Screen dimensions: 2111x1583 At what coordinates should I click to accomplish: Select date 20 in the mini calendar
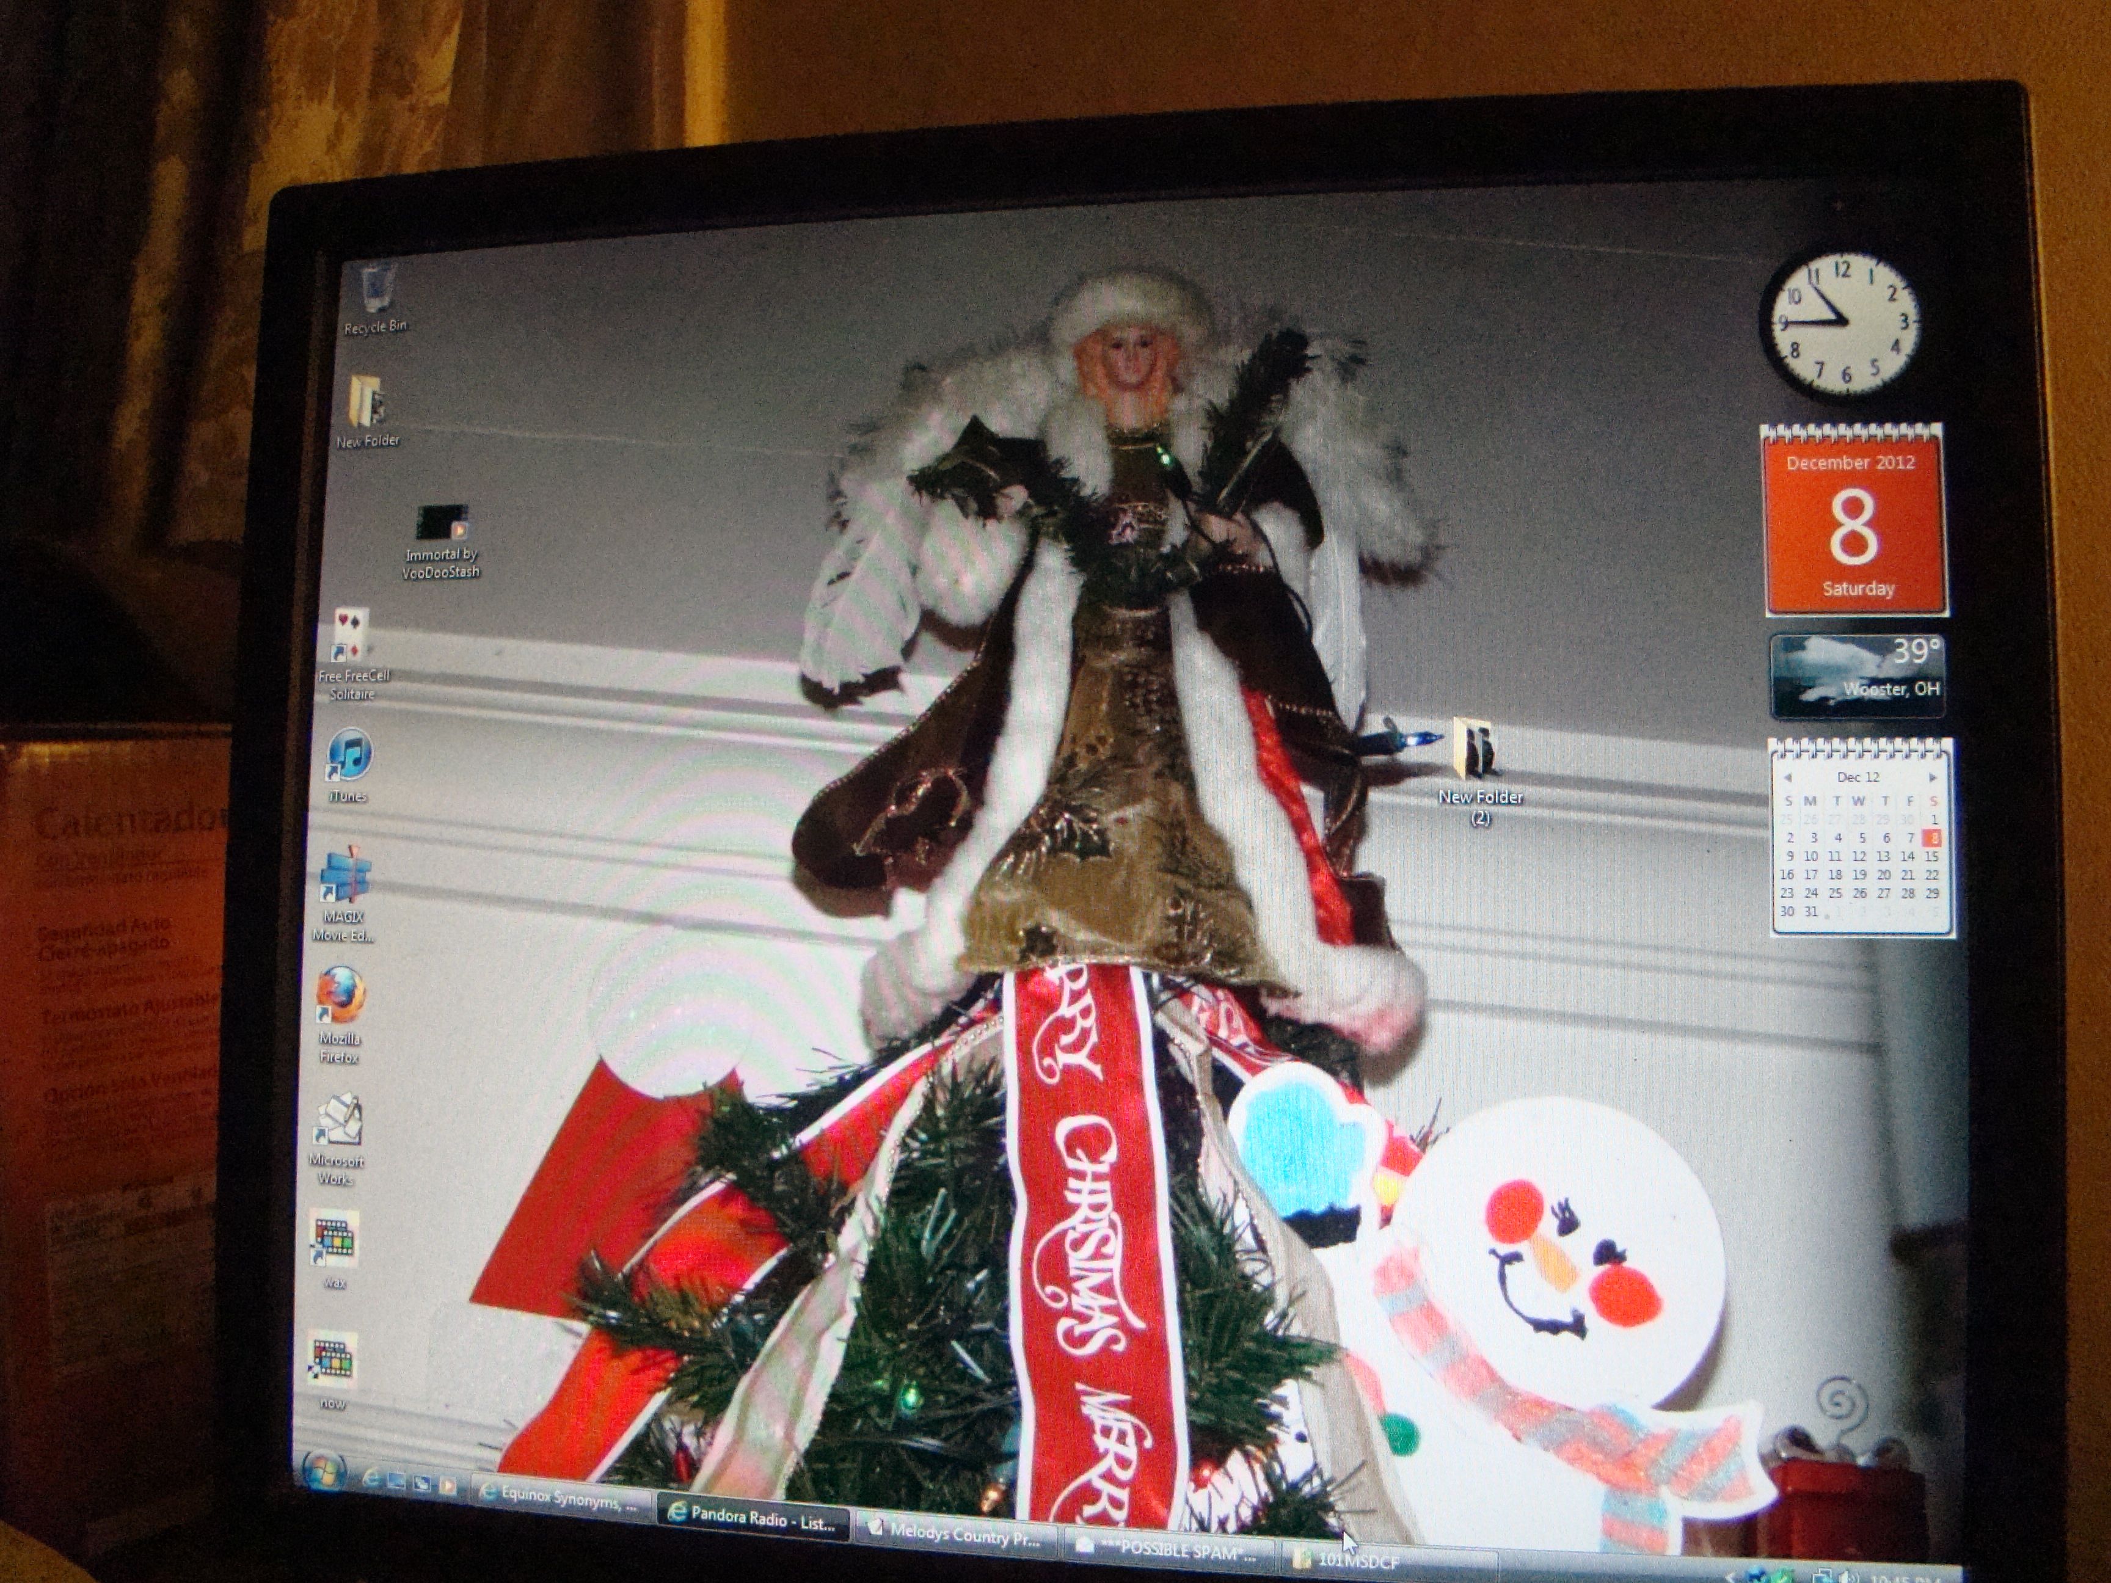click(1884, 874)
